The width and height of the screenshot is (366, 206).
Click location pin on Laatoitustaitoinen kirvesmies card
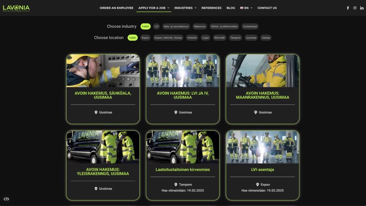point(176,185)
